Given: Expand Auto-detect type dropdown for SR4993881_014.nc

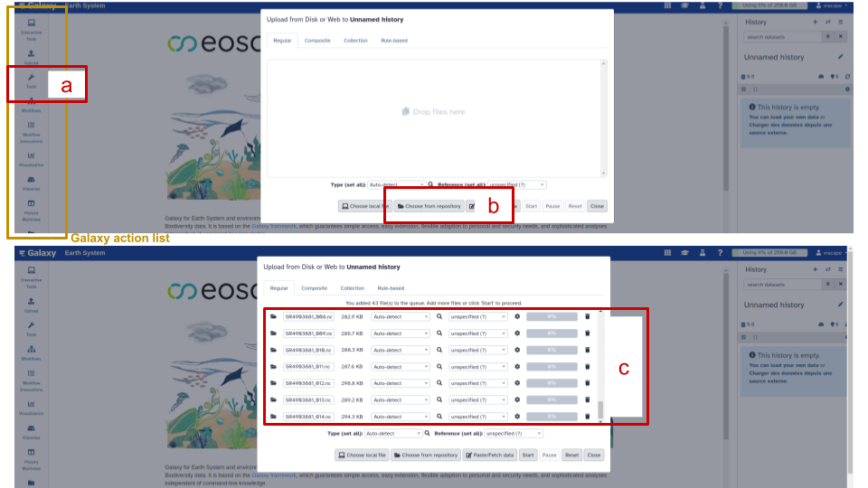Looking at the screenshot, I should coord(401,417).
